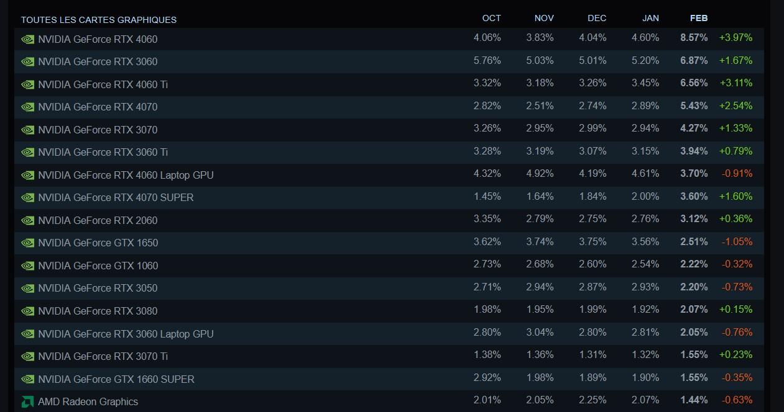Viewport: 784px width, 412px height.
Task: Select the NVIDIA GeForce GTX 1060 row
Action: click(98, 266)
